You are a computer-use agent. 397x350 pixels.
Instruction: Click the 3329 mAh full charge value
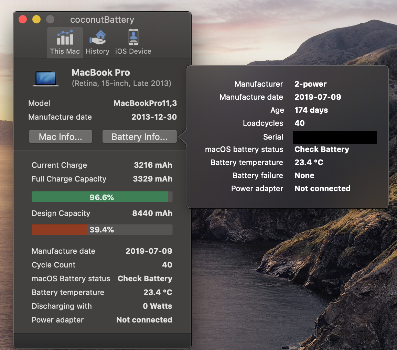click(x=152, y=179)
